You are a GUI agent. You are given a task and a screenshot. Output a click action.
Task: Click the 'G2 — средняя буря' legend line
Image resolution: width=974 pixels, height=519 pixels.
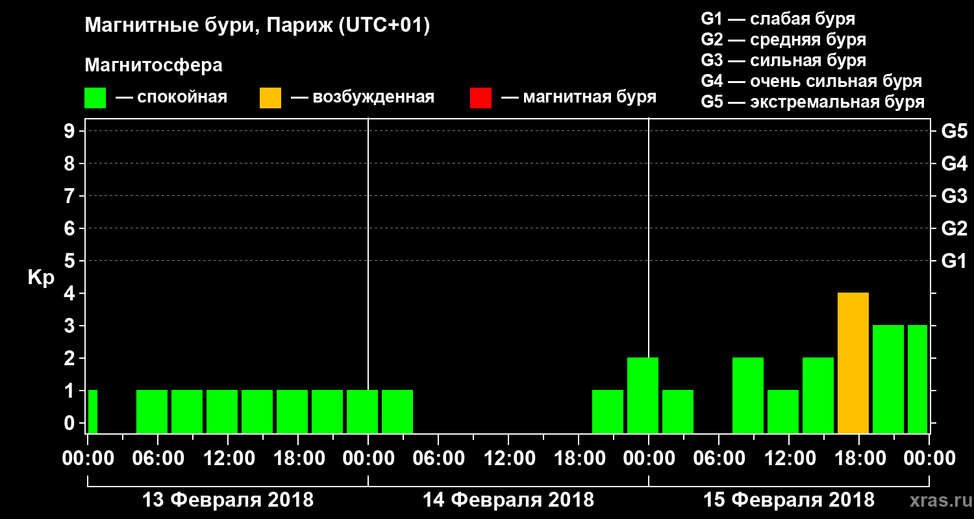784,40
